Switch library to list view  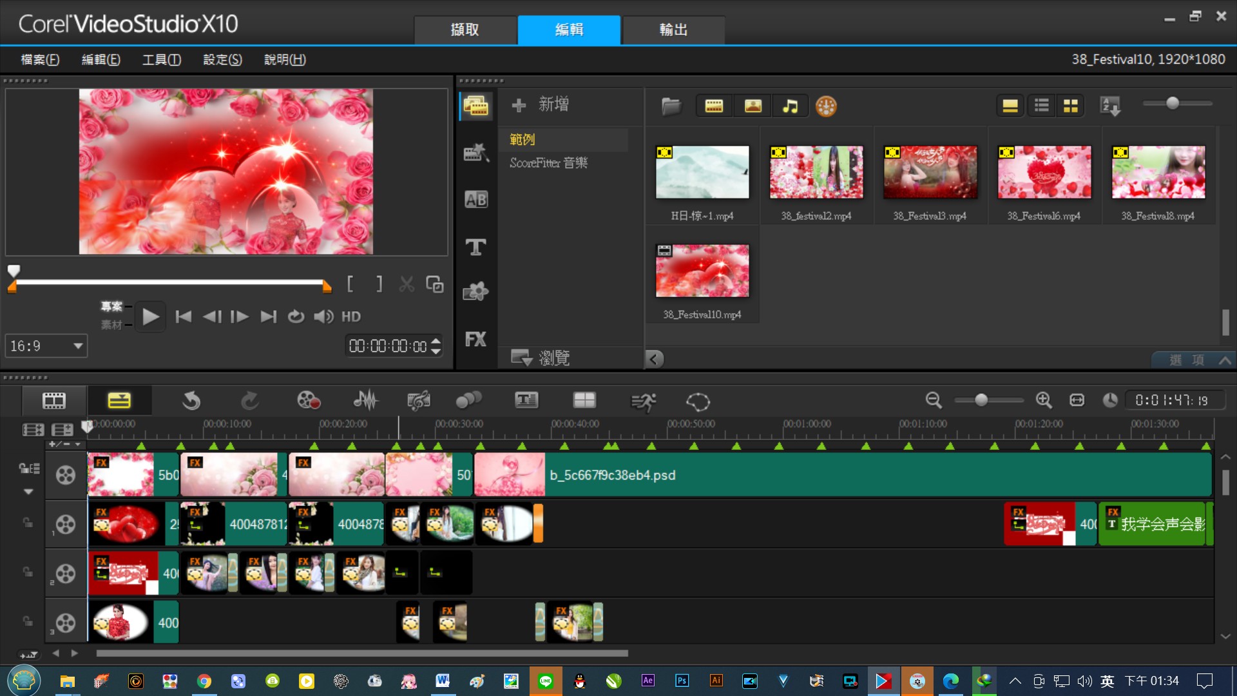(1042, 106)
